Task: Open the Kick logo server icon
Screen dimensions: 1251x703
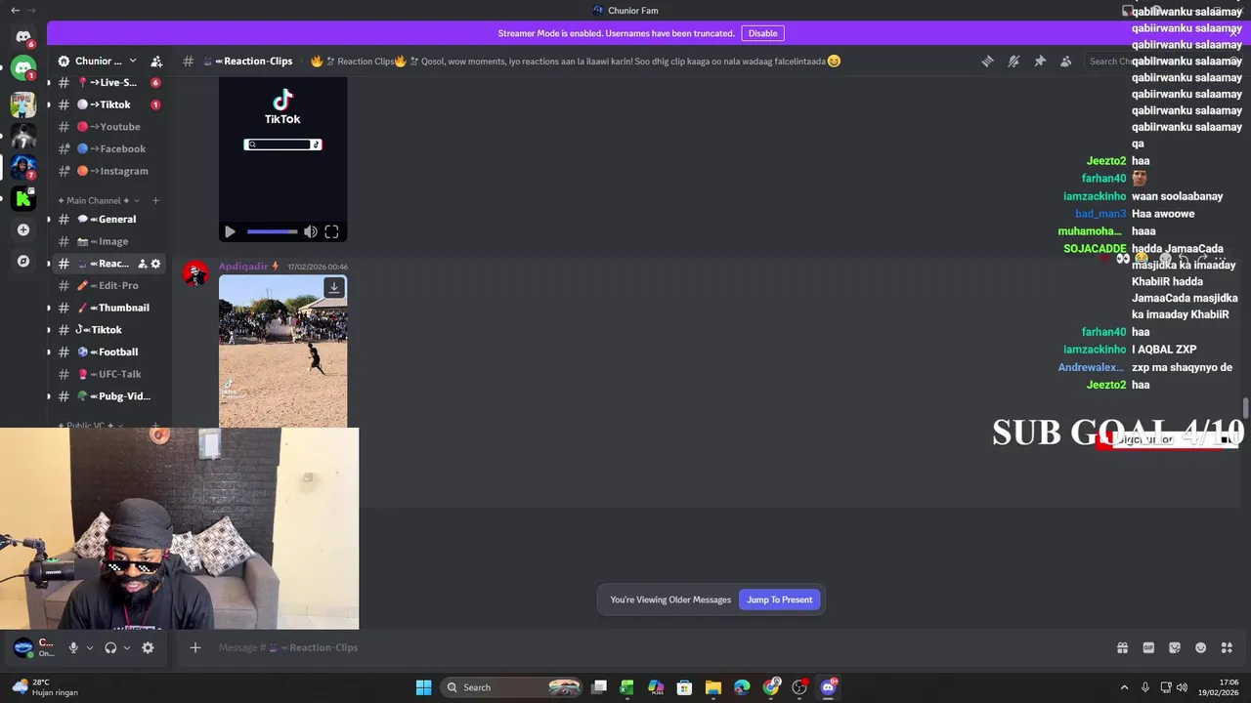Action: point(23,198)
